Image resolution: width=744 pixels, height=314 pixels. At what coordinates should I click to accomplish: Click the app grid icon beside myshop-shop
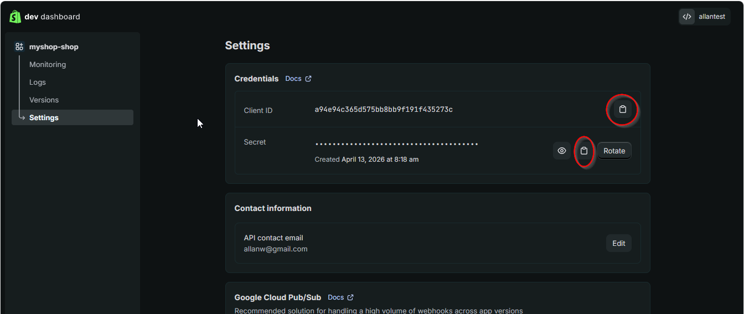19,47
